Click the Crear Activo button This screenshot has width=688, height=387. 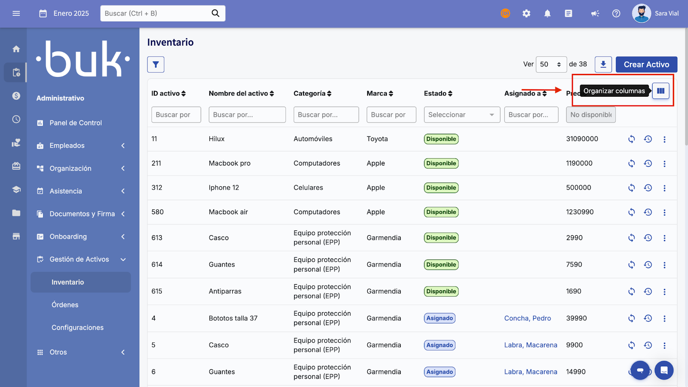[x=646, y=64]
